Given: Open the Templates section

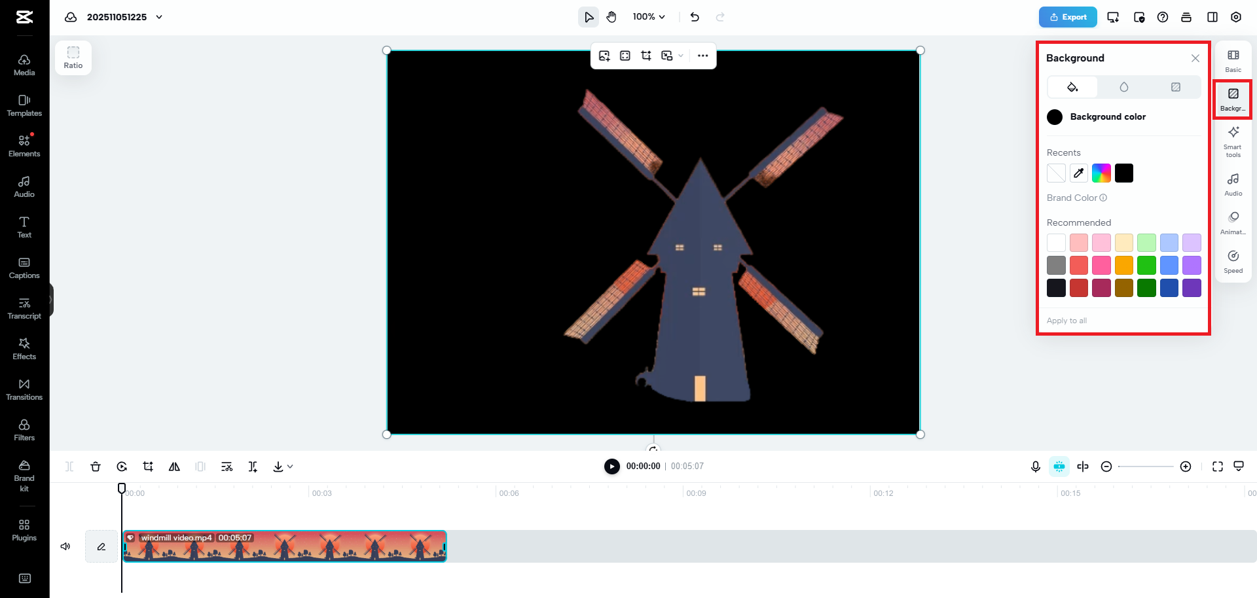Looking at the screenshot, I should [x=24, y=105].
